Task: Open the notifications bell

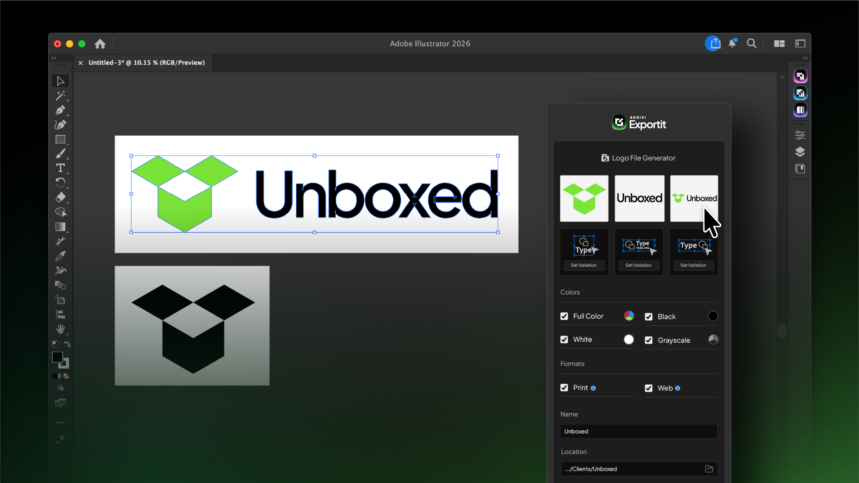Action: (x=732, y=43)
